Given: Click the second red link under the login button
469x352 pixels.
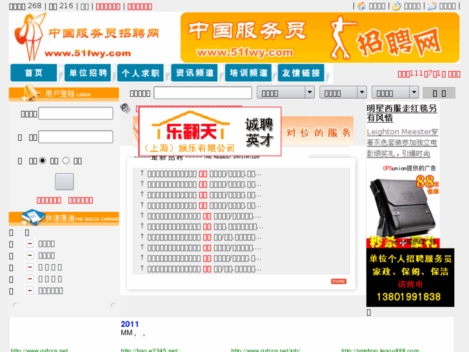Looking at the screenshot, I should 81,200.
